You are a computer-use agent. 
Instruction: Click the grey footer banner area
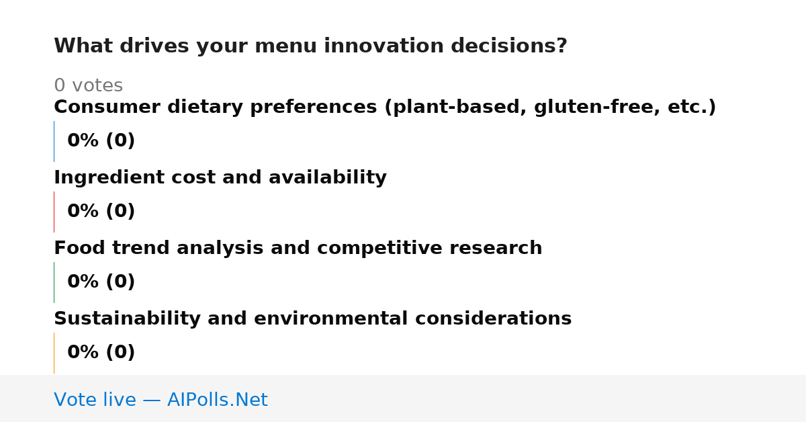click(x=403, y=398)
